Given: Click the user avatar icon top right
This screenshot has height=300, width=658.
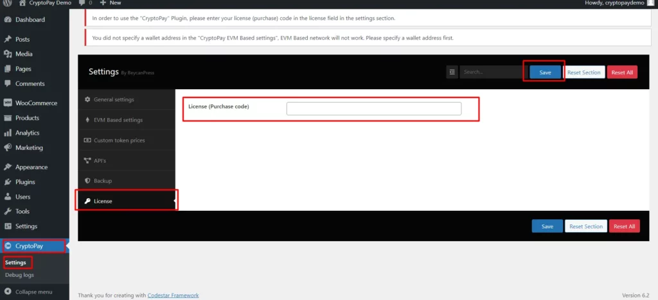Looking at the screenshot, I should pos(650,3).
